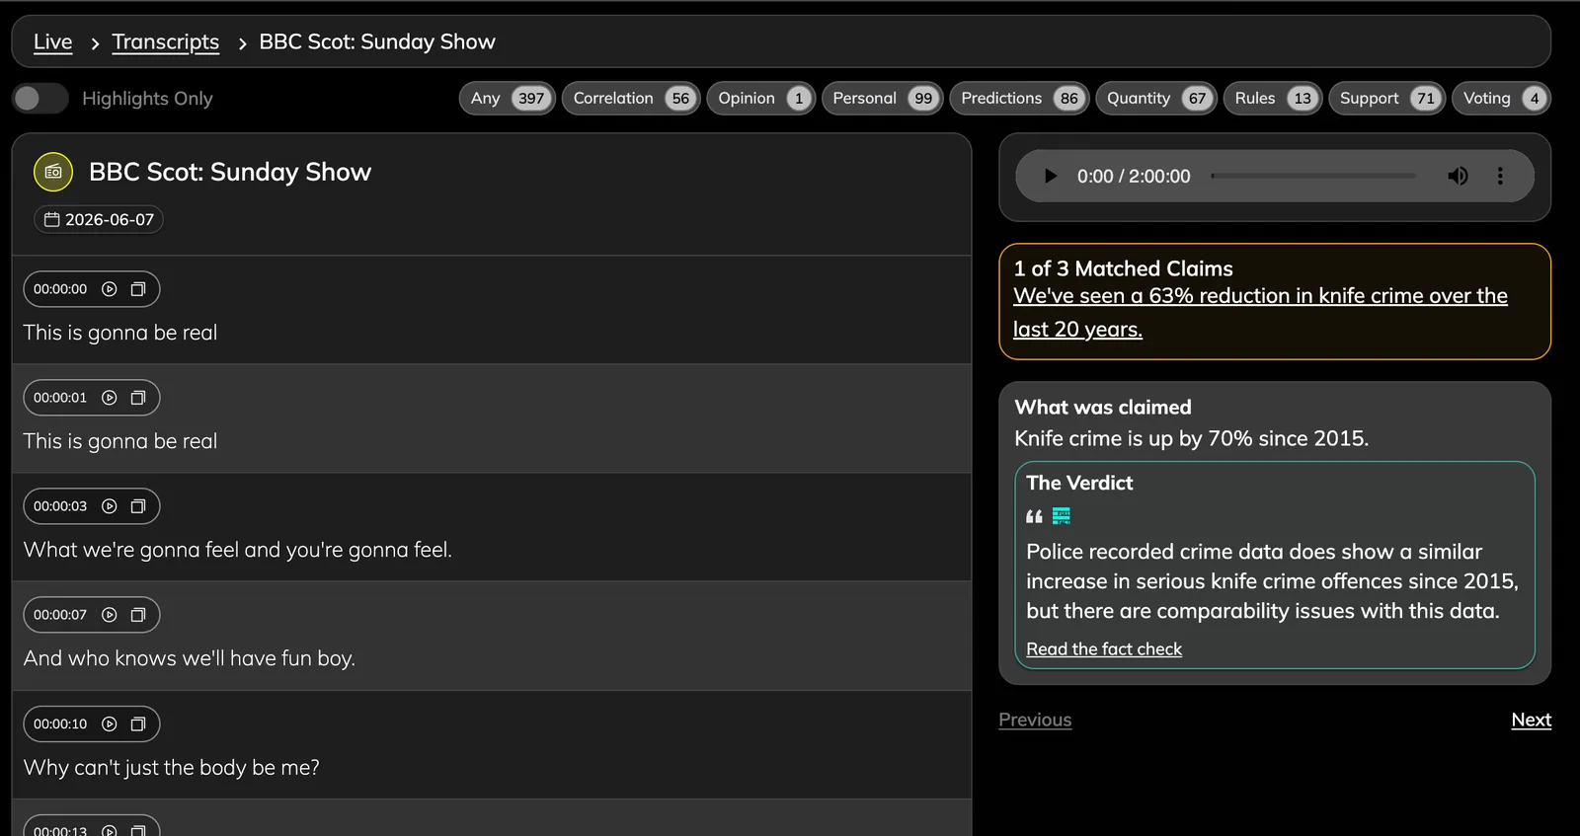Copy the 00:00:03 transcript segment

pyautogui.click(x=138, y=506)
